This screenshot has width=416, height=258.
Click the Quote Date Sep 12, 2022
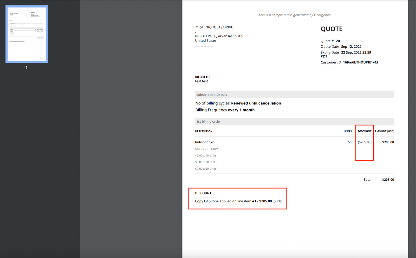click(x=351, y=47)
